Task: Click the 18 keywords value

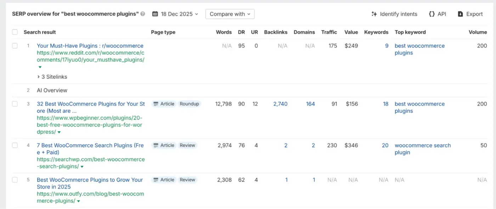Action: click(x=385, y=104)
